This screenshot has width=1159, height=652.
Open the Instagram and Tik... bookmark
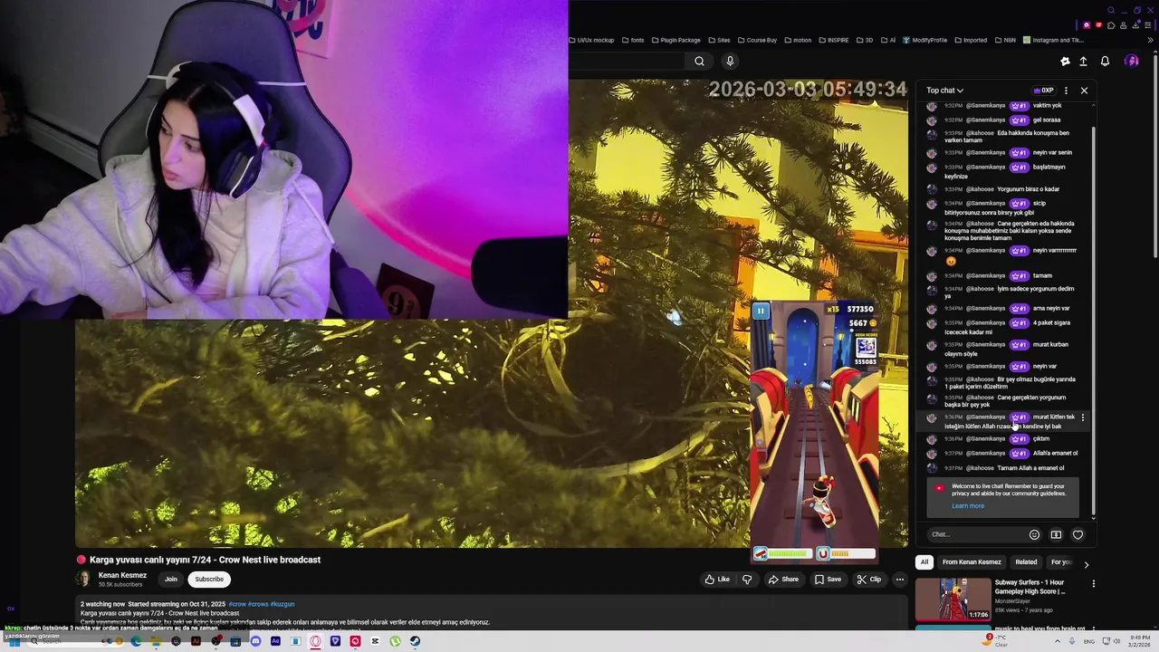coord(1053,40)
